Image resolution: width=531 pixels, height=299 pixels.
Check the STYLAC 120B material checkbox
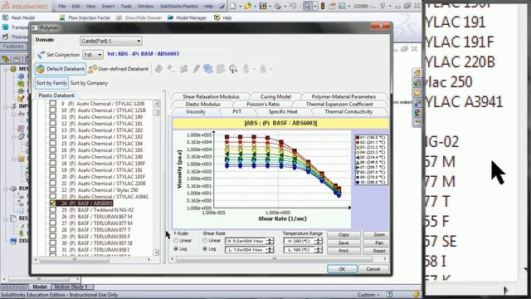[53, 103]
